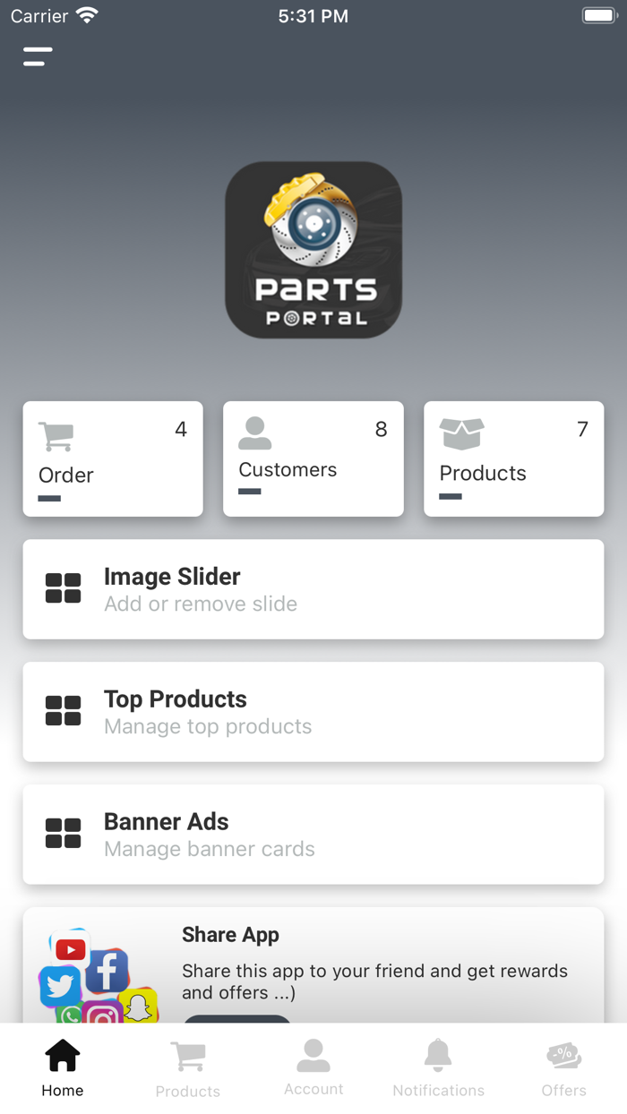Open the navigation hamburger menu
627x1114 pixels.
tap(37, 56)
